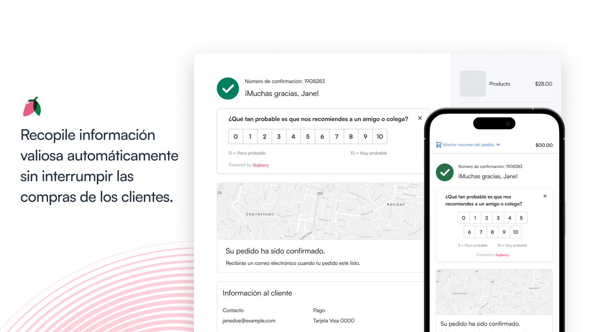Screen dimensions: 591x332
Task: Choose score 6 in phone survey
Action: pyautogui.click(x=470, y=232)
